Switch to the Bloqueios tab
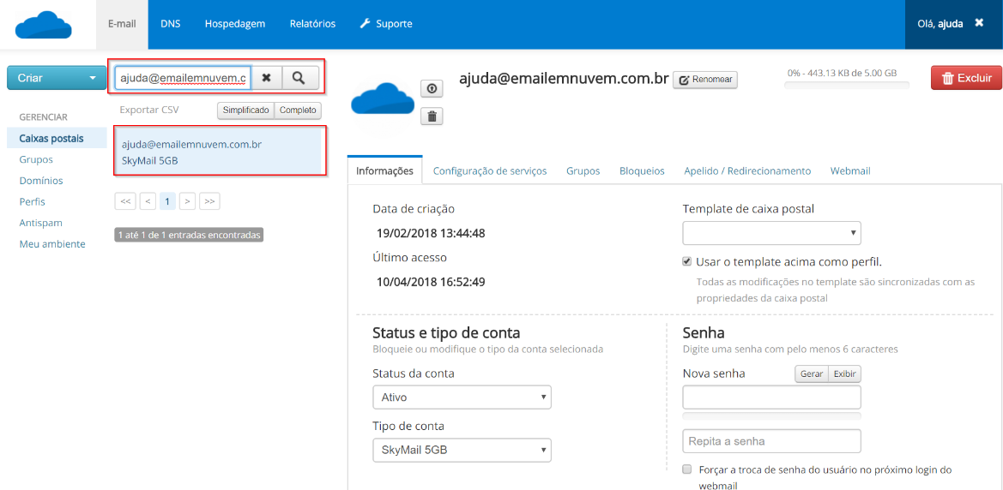This screenshot has height=490, width=1003. click(642, 171)
